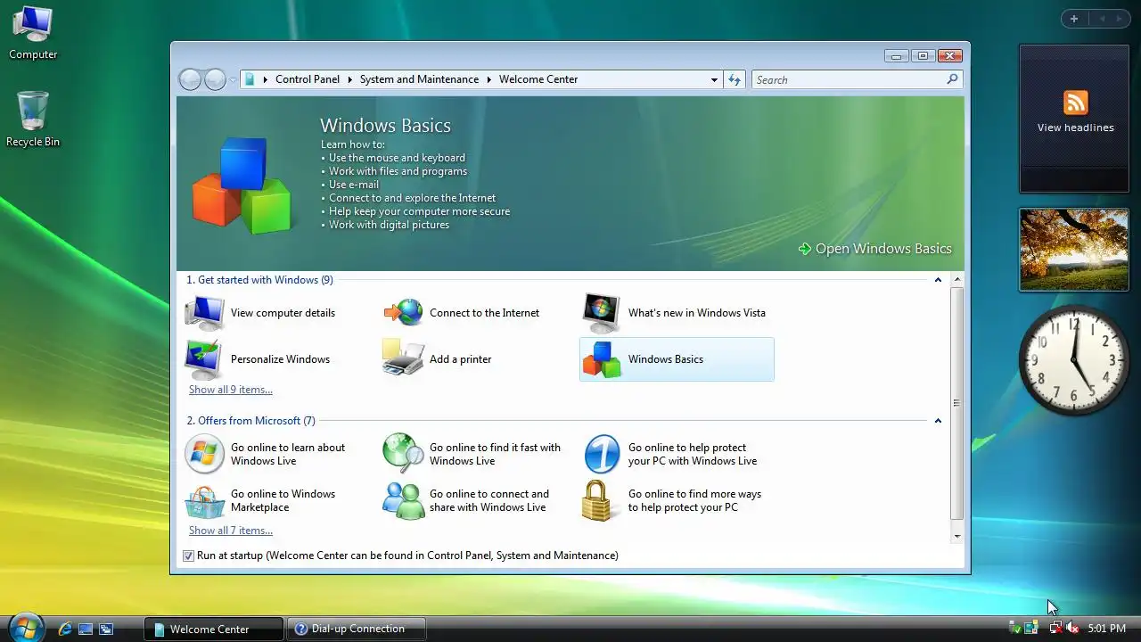Click Open Windows Basics link

click(875, 249)
